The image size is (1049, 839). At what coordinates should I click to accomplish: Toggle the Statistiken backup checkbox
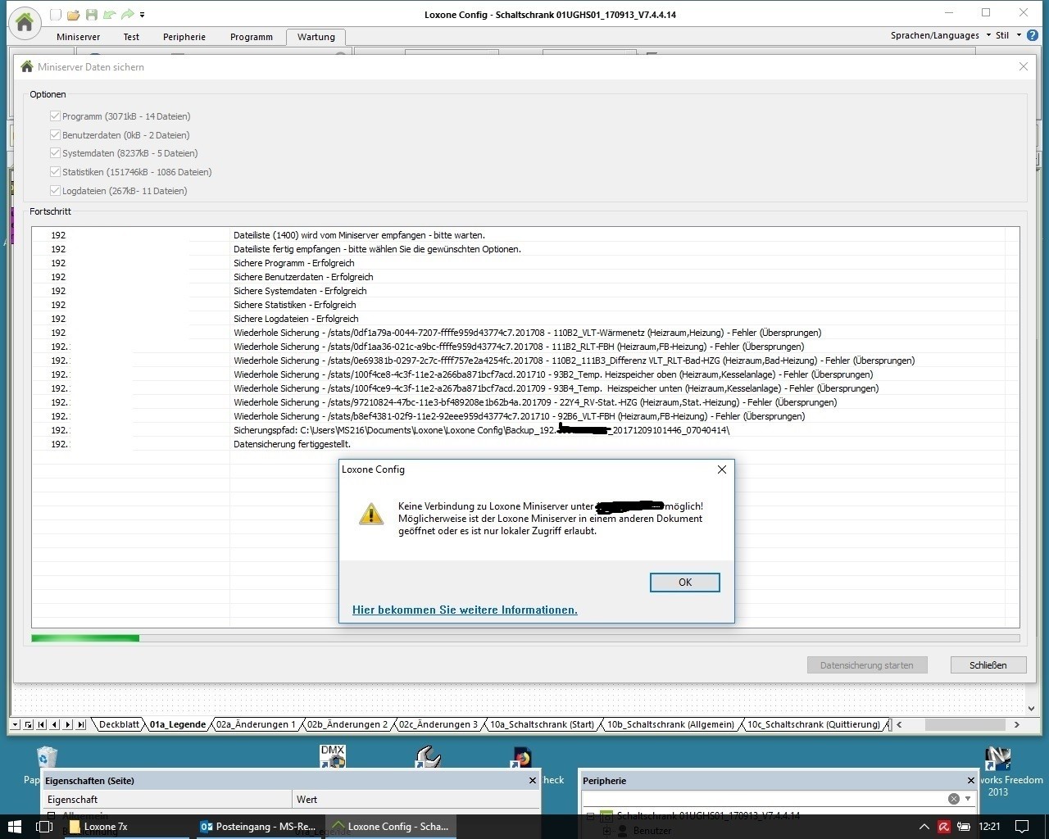pyautogui.click(x=55, y=172)
